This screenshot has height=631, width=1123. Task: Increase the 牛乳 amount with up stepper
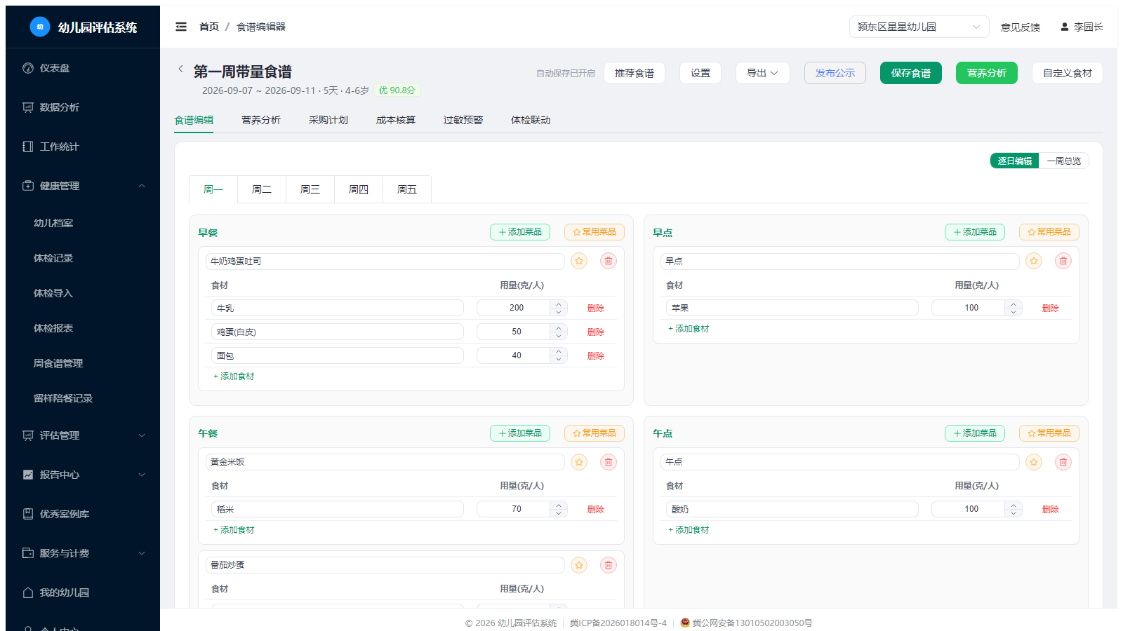click(559, 304)
